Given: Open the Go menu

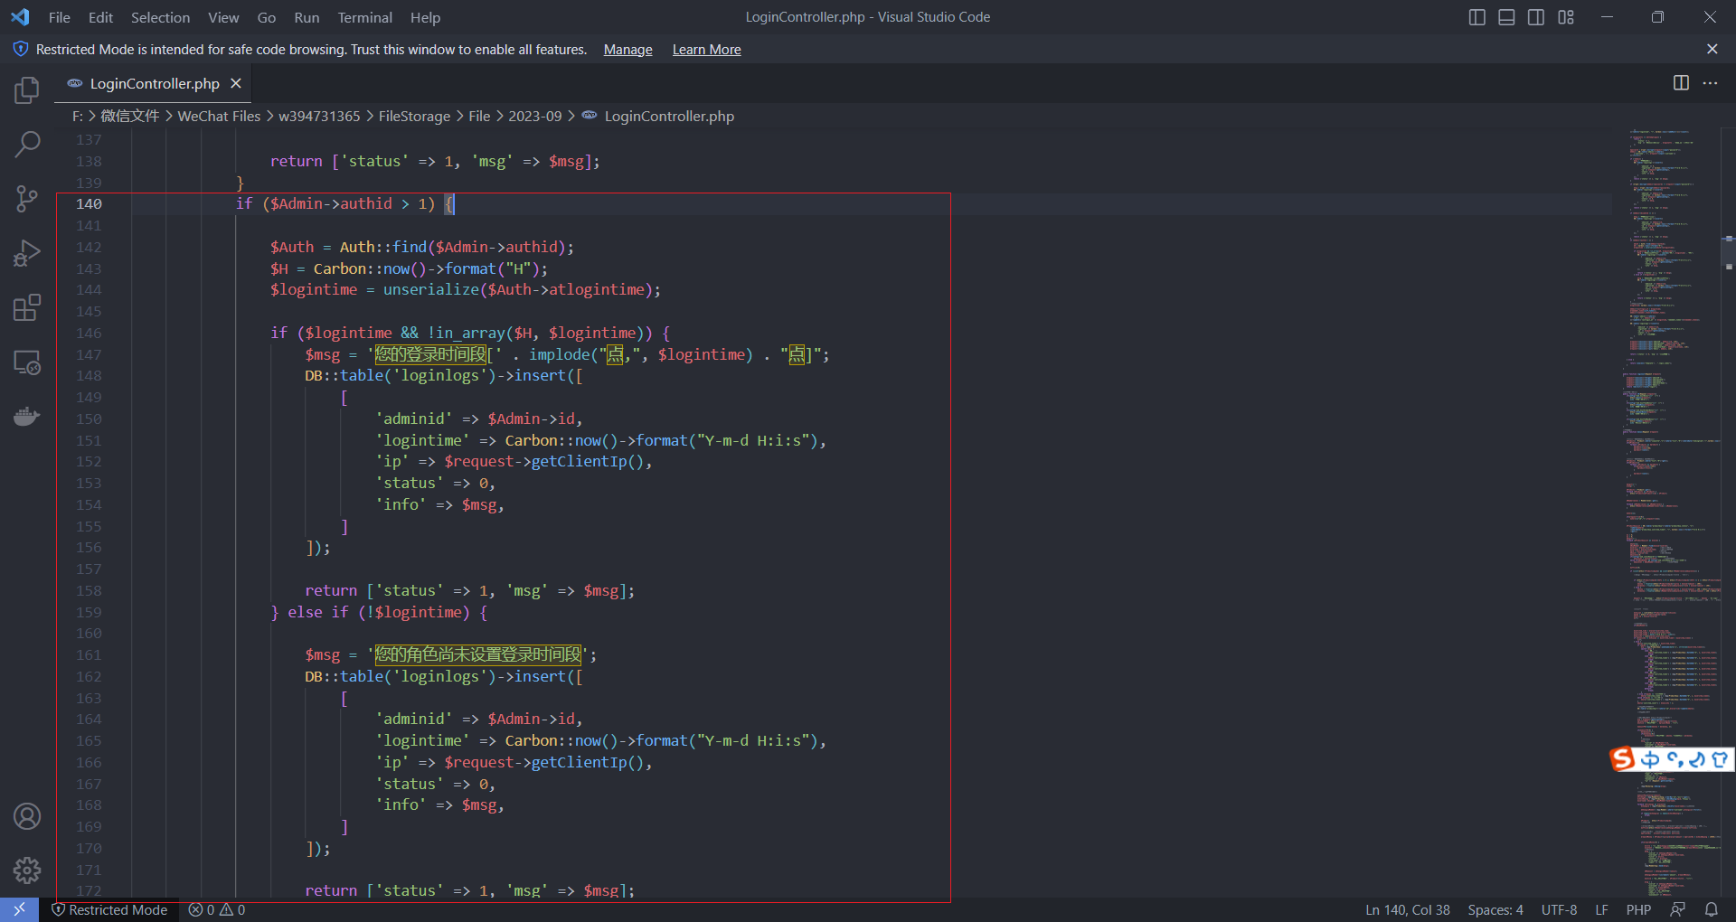Looking at the screenshot, I should tap(266, 17).
